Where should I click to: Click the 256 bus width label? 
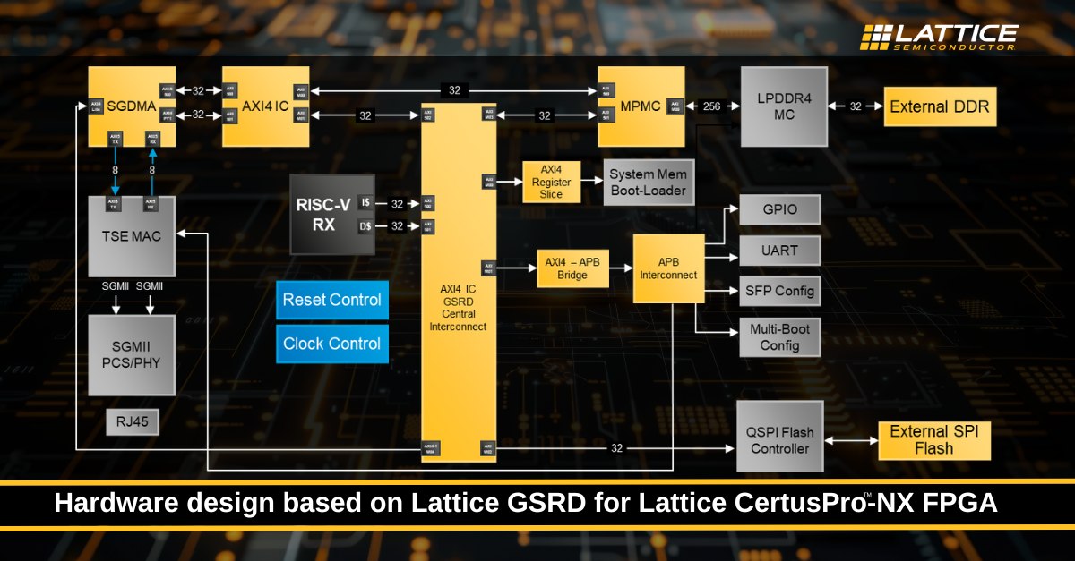(712, 106)
